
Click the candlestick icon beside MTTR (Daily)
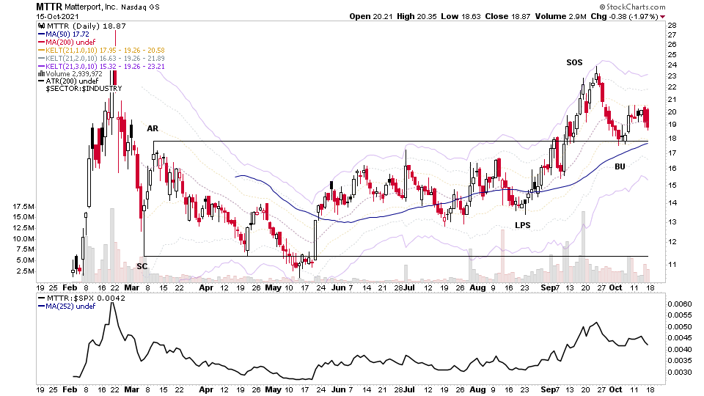click(41, 26)
